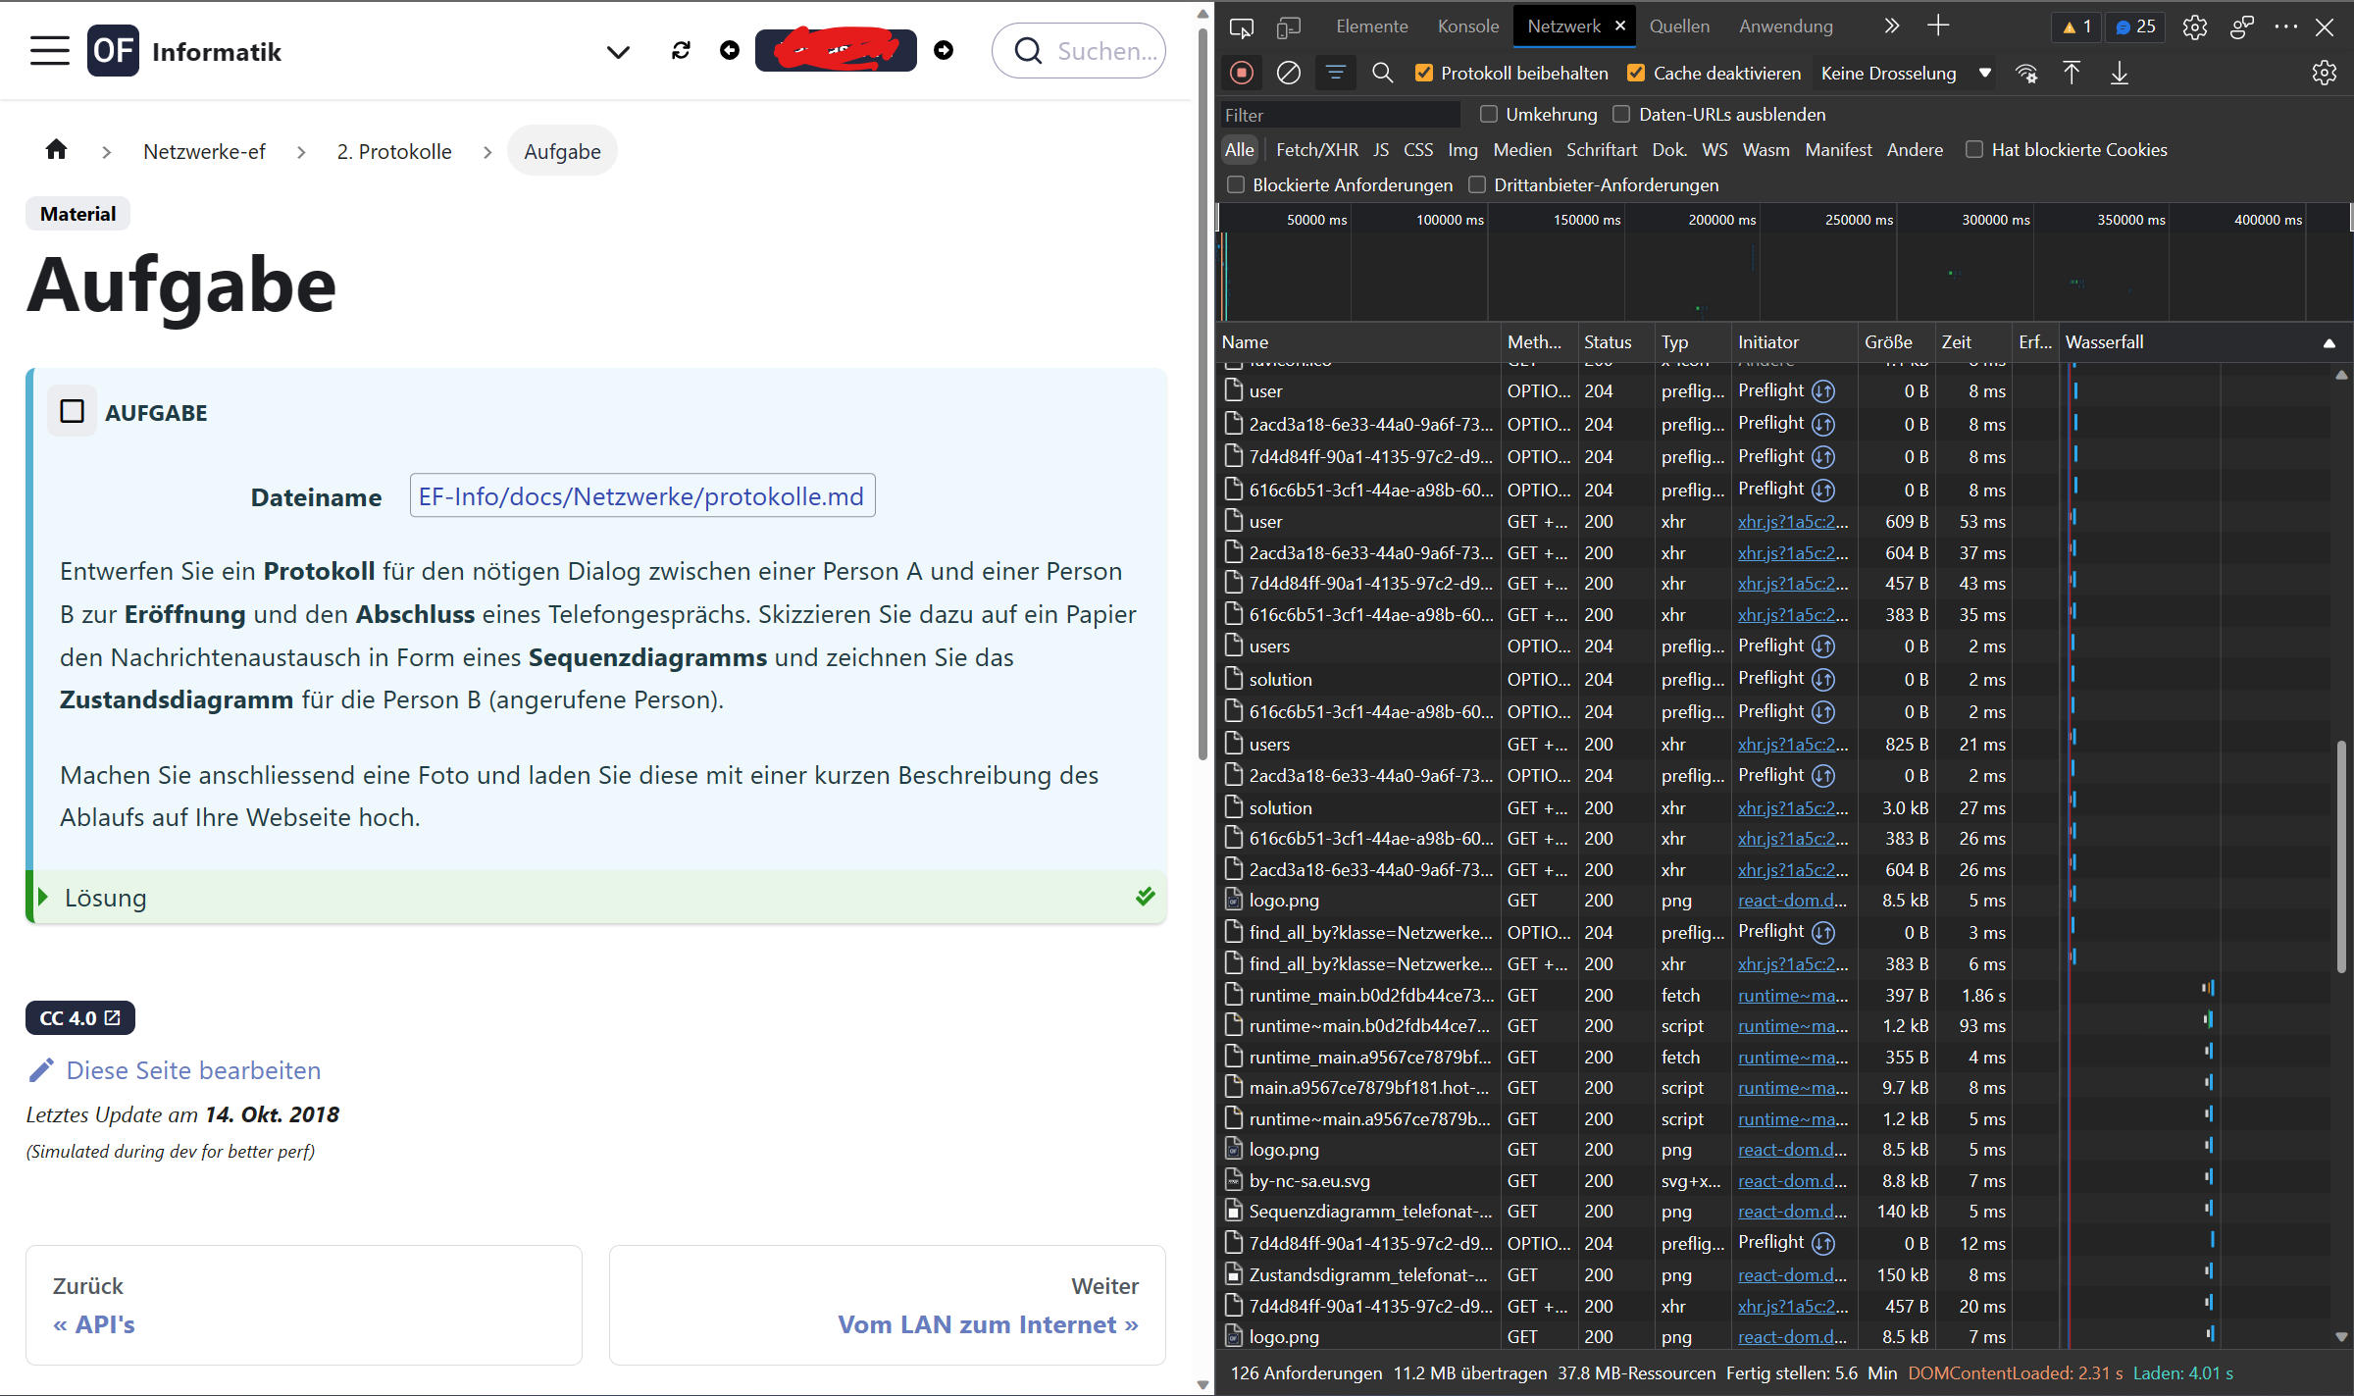Viewport: 2354px width, 1396px height.
Task: Open the DevTools three-dot menu
Action: [x=2285, y=26]
